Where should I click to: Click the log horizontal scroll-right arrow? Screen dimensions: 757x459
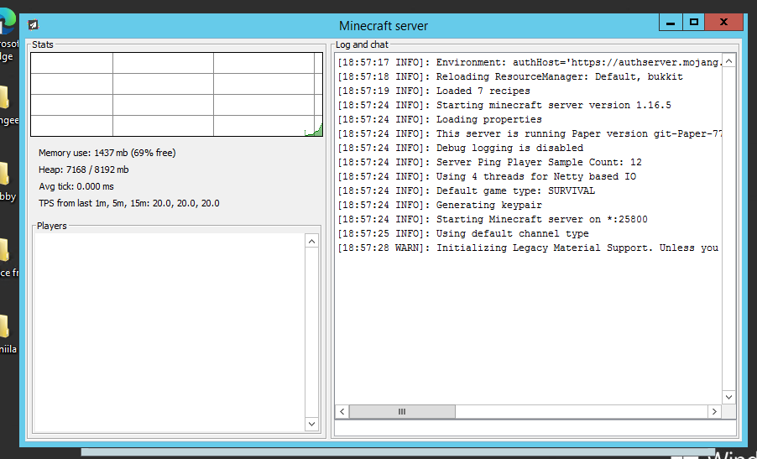[x=714, y=412]
